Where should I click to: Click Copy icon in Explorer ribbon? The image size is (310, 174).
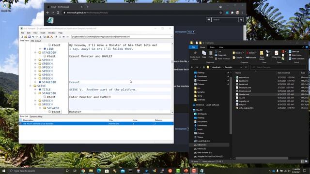(x=204, y=55)
